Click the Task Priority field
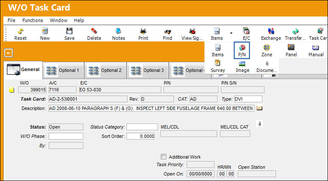This screenshot has height=181, width=328. pos(201,165)
